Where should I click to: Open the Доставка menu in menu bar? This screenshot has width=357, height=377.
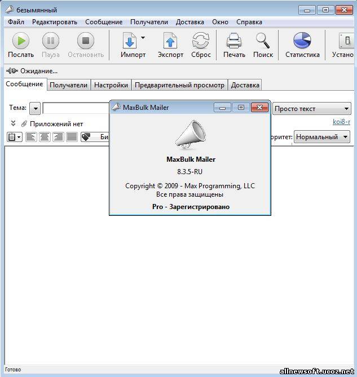point(190,22)
